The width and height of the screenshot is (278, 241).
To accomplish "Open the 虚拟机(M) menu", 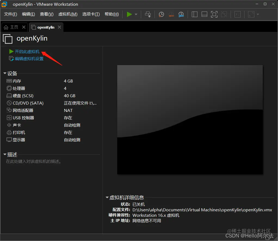I will 68,14.
